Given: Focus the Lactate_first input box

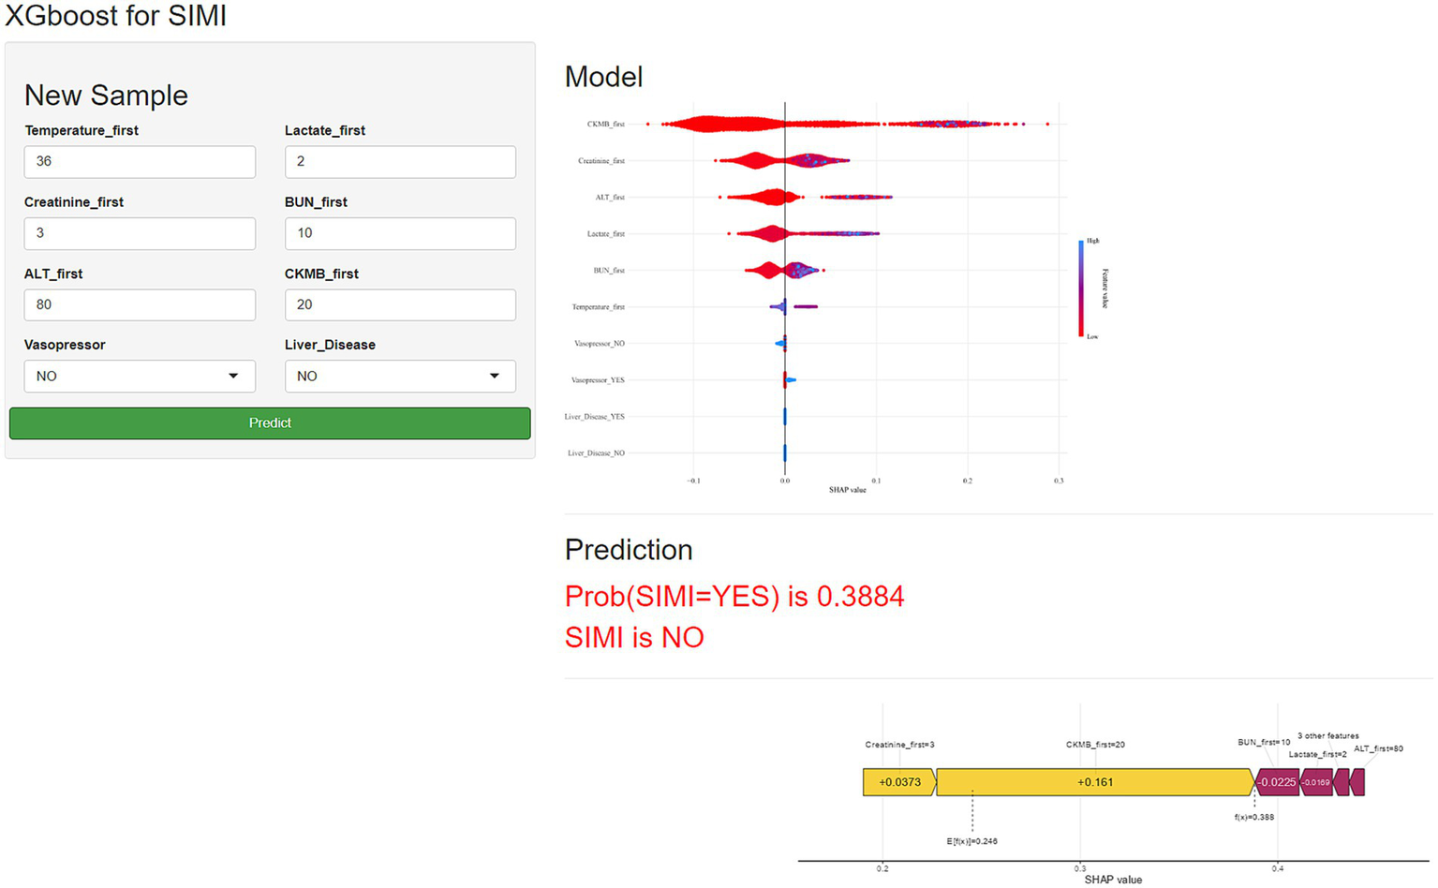Looking at the screenshot, I should (400, 162).
